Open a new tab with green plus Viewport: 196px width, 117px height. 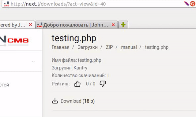(123, 25)
